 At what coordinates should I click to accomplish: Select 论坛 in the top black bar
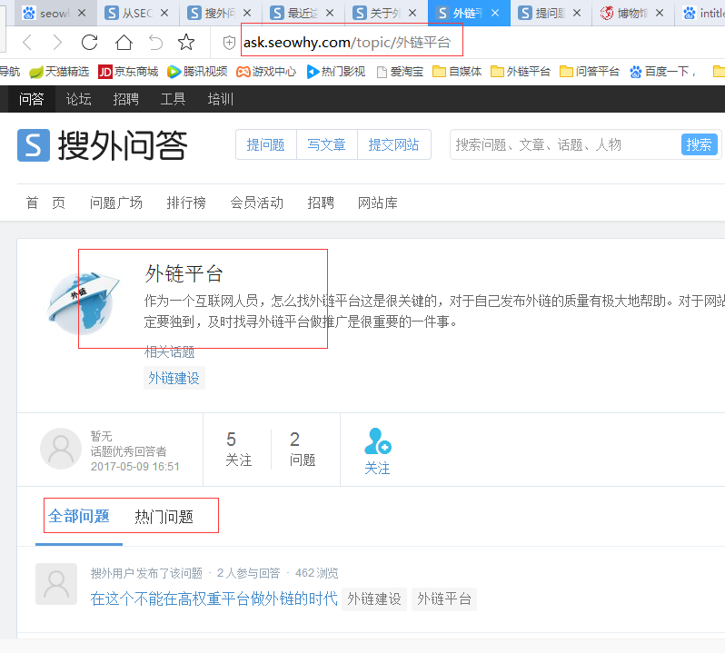[x=79, y=99]
